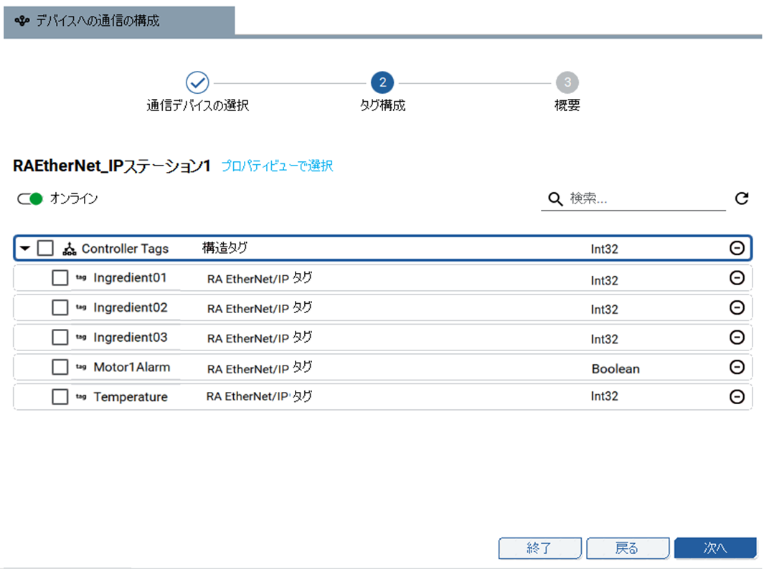Image resolution: width=764 pixels, height=569 pixels.
Task: Select the Motor1Alarm tag checkbox
Action: tap(60, 367)
